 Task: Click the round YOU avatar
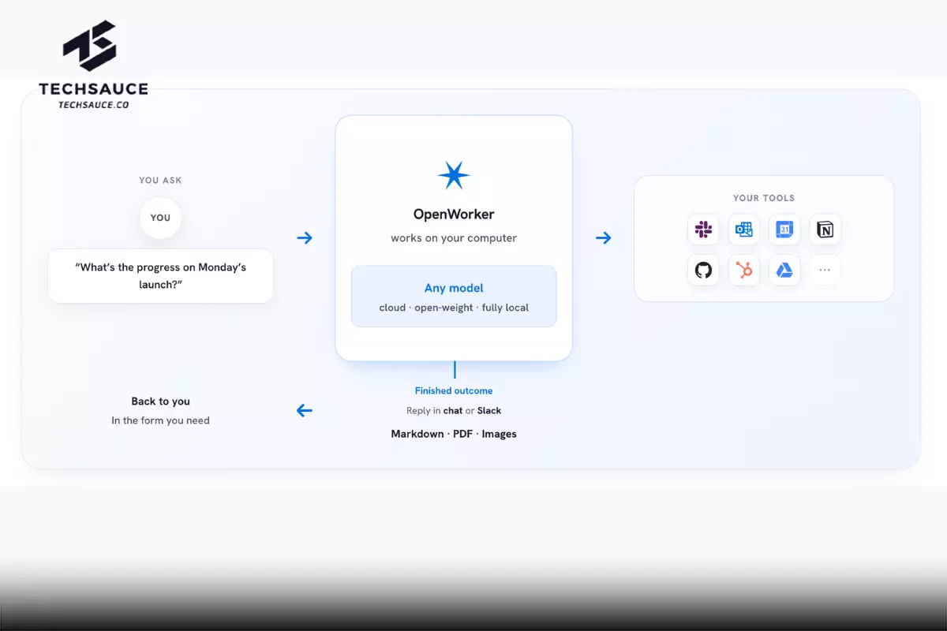coord(160,218)
